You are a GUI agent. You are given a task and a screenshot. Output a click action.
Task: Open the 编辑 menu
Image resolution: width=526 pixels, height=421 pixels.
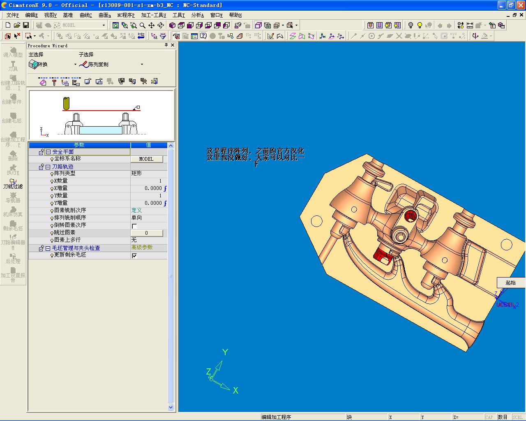[x=31, y=15]
